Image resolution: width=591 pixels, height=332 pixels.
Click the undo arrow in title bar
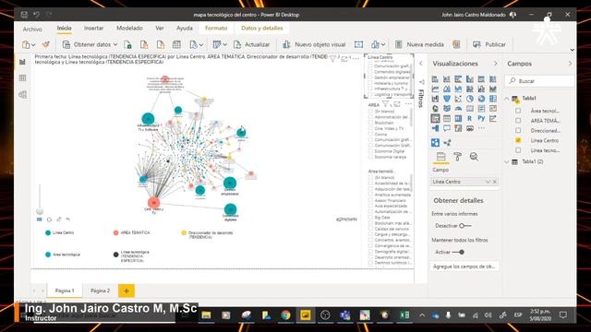[x=36, y=15]
